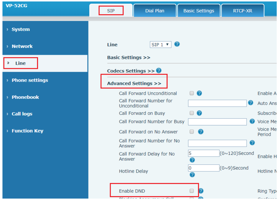
Task: Toggle the Call Forward on Busy checkbox
Action: point(192,113)
